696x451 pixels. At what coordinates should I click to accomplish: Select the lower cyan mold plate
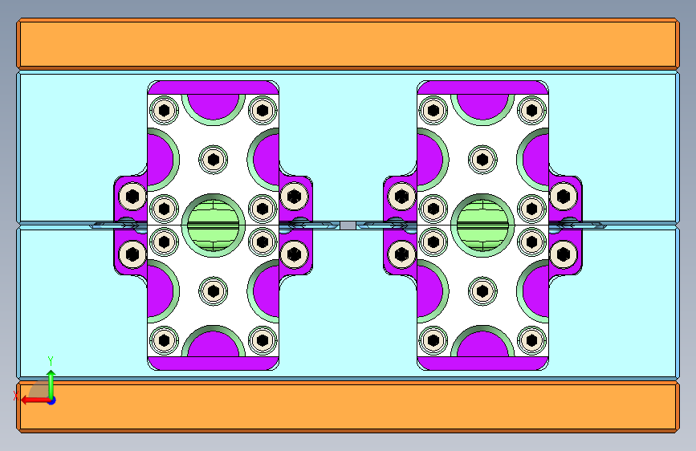coord(348,303)
